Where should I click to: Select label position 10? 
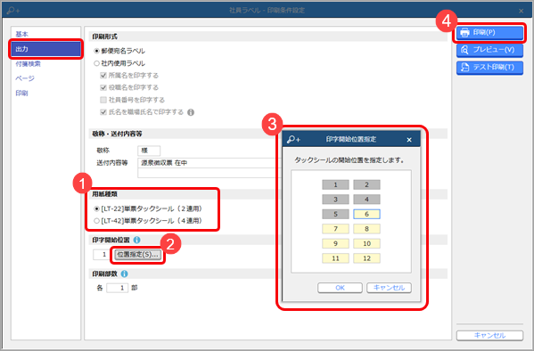(x=366, y=244)
